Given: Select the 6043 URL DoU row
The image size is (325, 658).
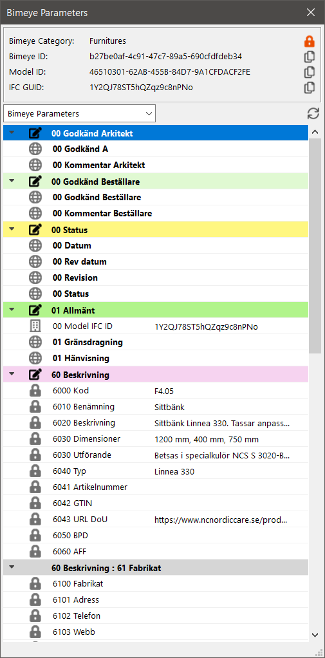Looking at the screenshot, I should [156, 520].
